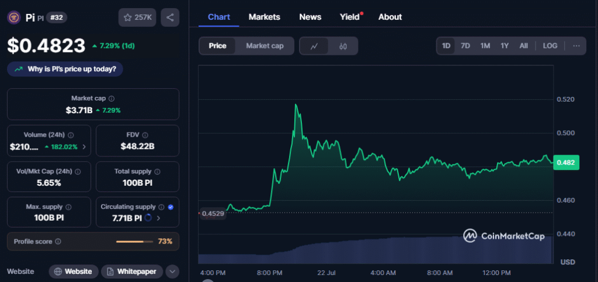Expand more website links chevron
The height and width of the screenshot is (282, 598).
[x=172, y=271]
